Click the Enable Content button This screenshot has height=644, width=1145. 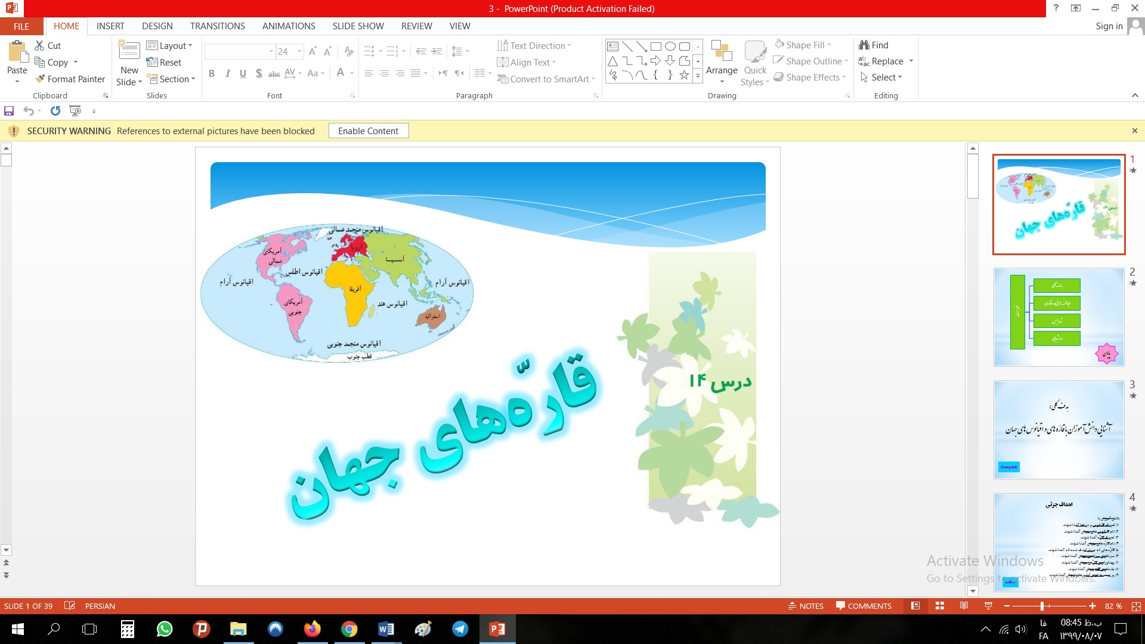pos(368,131)
